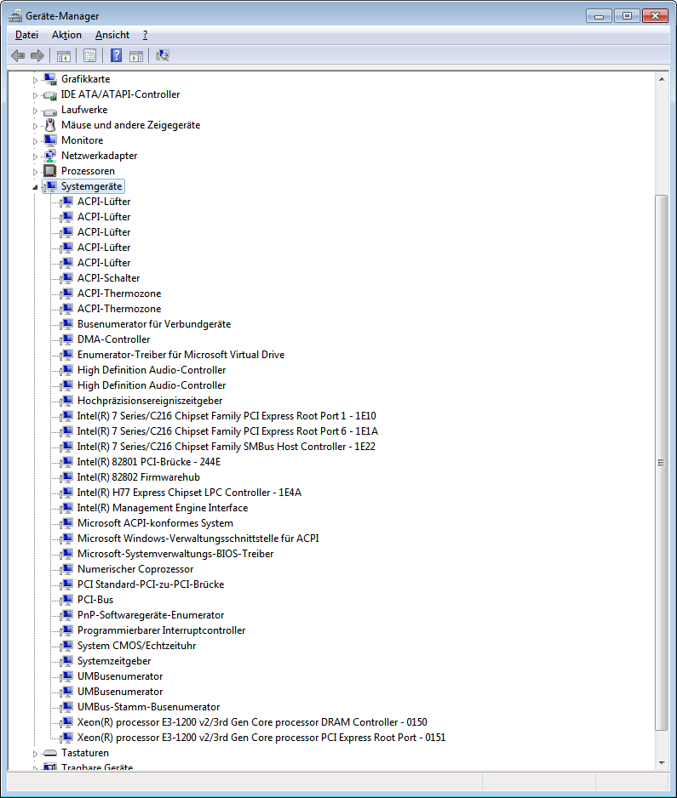Select PnP-Softwaregeräte-Enumerator
677x798 pixels.
click(151, 615)
